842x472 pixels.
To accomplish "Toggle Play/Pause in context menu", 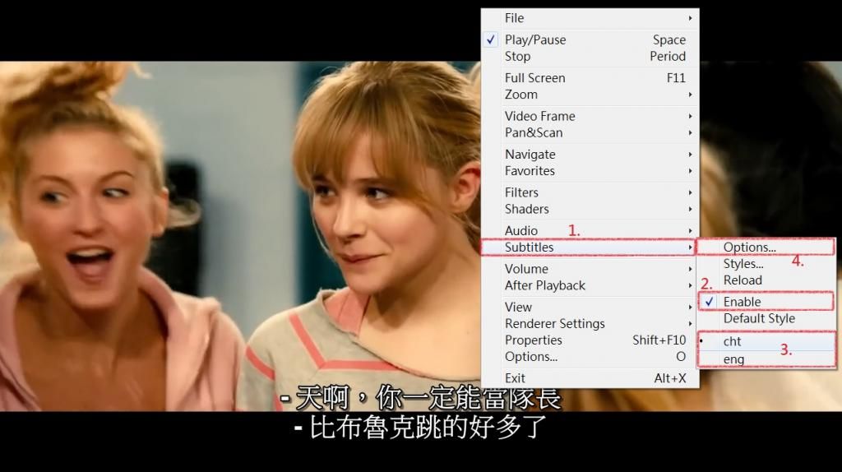I will pos(590,39).
